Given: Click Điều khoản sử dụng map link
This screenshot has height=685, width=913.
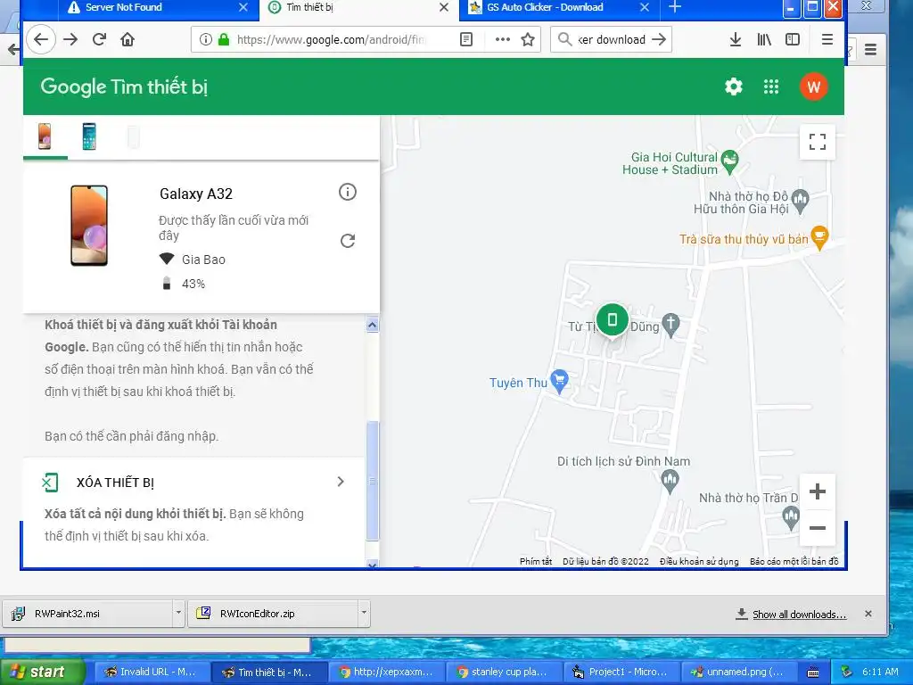Looking at the screenshot, I should coord(699,562).
